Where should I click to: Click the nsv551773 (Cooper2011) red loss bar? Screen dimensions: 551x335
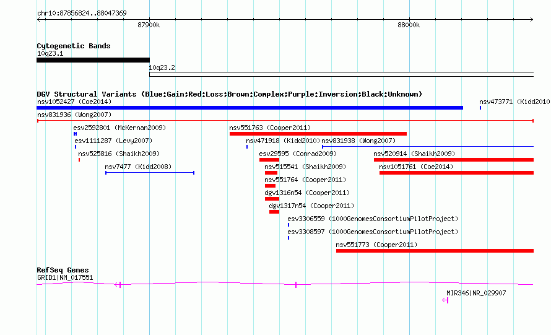point(435,251)
